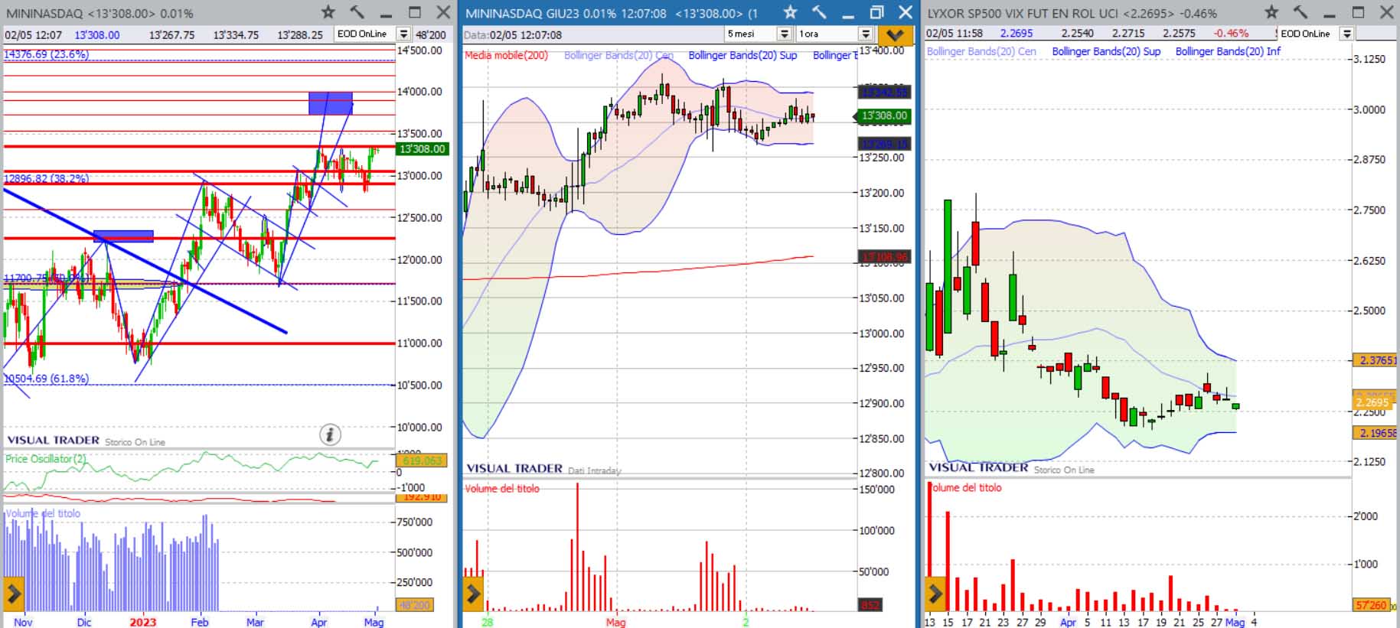Restore down the MININASDAQ GIU23 chart window

877,12
